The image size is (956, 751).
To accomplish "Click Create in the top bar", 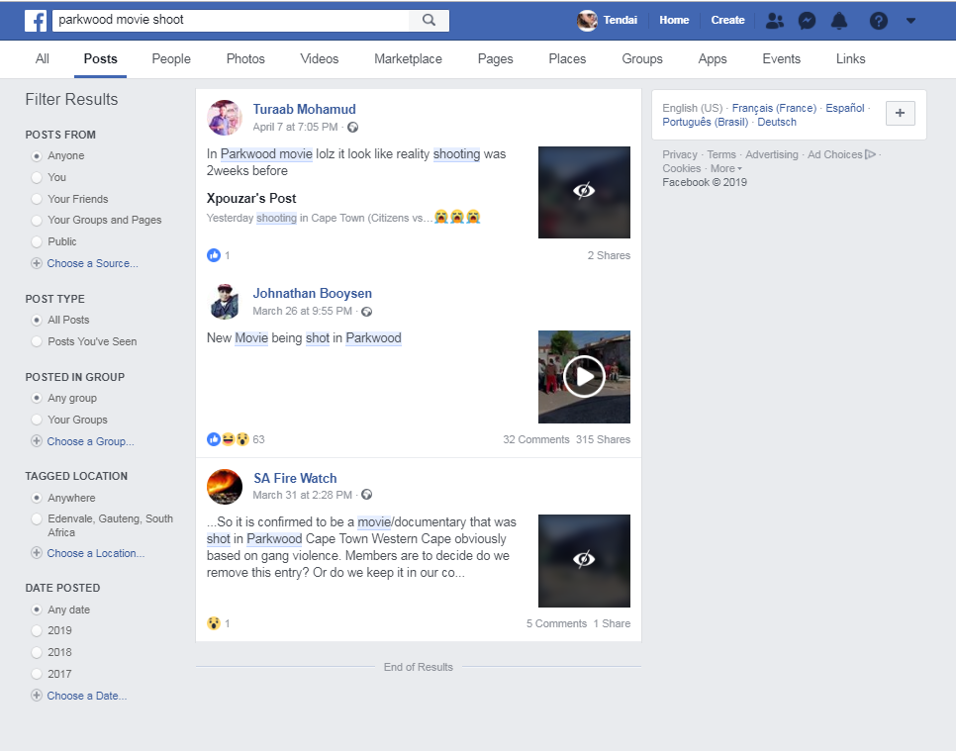I will pos(728,20).
